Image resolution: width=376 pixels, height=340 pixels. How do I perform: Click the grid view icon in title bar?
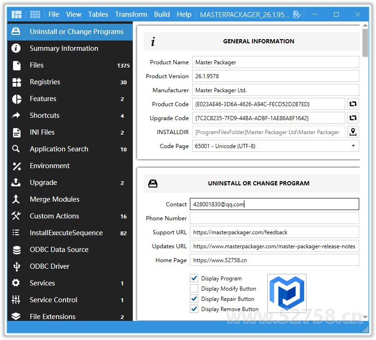35,14
